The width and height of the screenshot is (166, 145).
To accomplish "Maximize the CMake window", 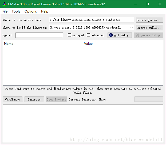I will pyautogui.click(x=147, y=4).
